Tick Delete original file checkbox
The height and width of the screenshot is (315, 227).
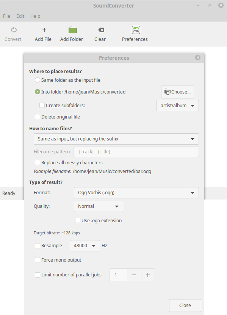pyautogui.click(x=38, y=117)
